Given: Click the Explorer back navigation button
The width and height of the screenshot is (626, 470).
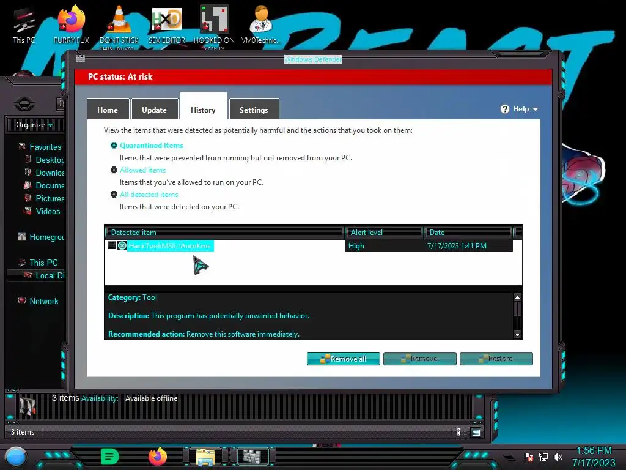Looking at the screenshot, I should (x=24, y=104).
